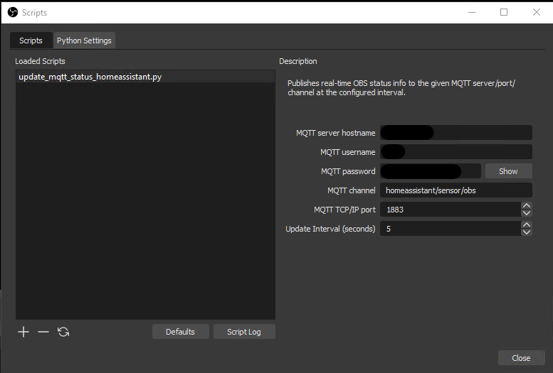The width and height of the screenshot is (553, 373).
Task: Increase MQTT TCP/IP port with up arrow
Action: click(x=527, y=206)
